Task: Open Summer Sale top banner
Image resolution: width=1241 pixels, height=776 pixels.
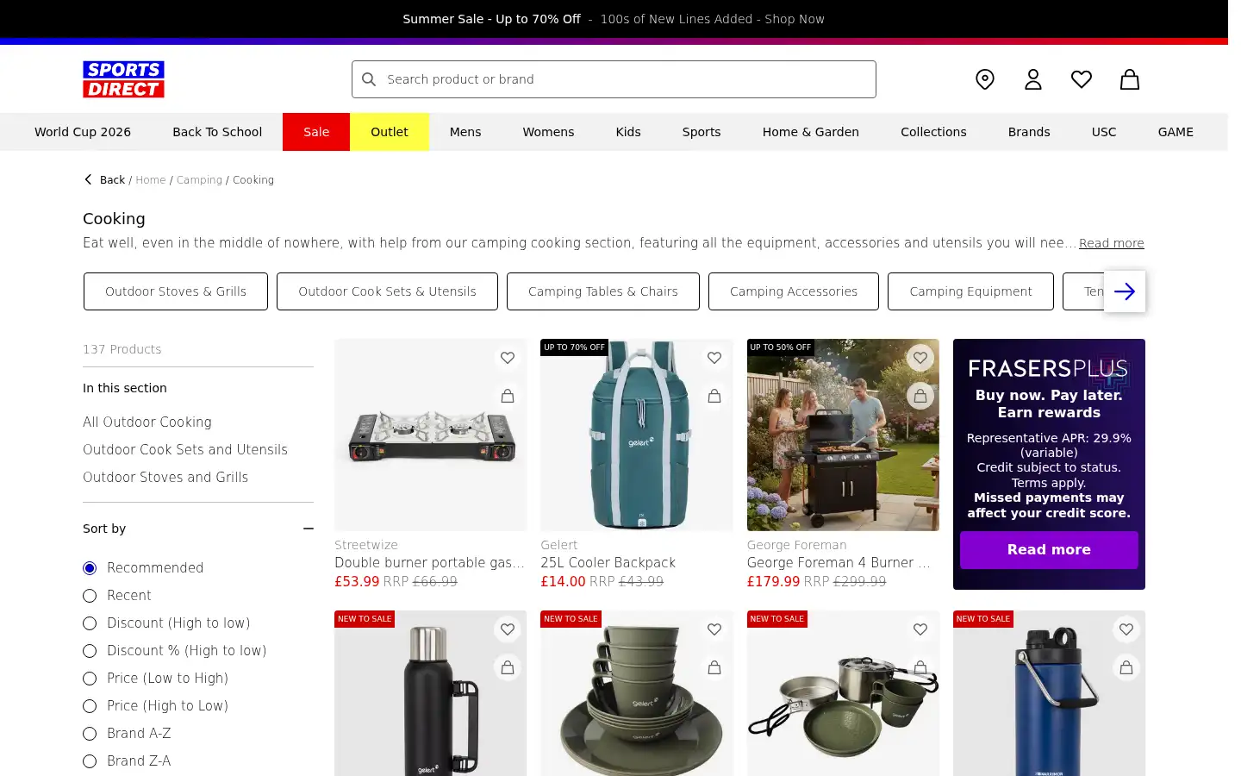Action: [x=614, y=19]
